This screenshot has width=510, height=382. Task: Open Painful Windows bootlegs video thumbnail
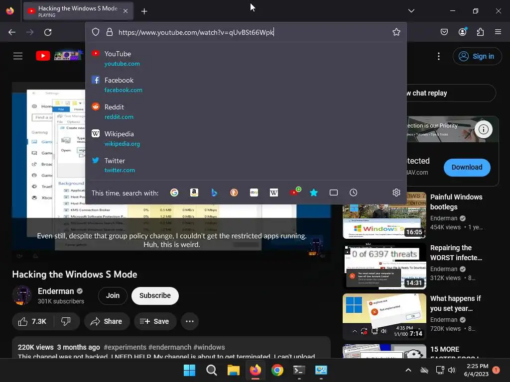384,215
